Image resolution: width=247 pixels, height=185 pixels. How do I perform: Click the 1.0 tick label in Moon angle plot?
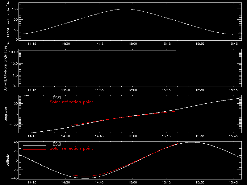(15, 75)
